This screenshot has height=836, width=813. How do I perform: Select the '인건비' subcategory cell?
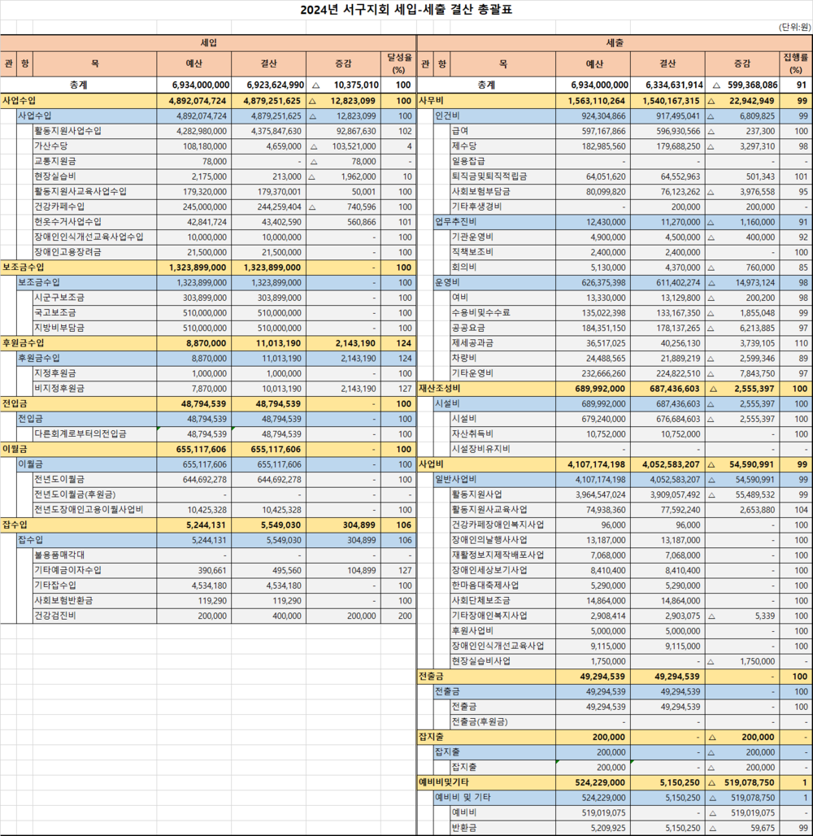(x=495, y=115)
